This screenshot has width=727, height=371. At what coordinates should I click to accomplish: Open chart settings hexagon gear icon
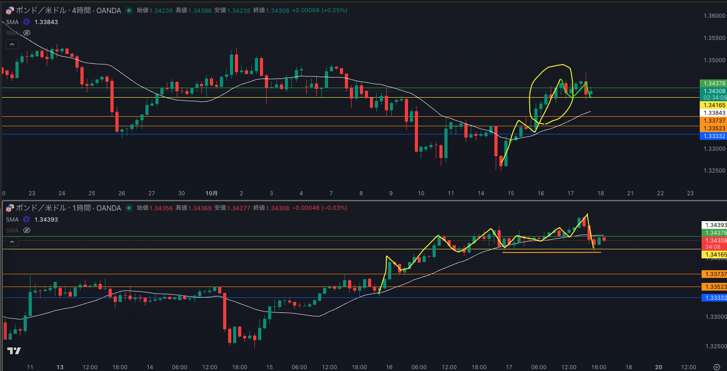(717, 367)
